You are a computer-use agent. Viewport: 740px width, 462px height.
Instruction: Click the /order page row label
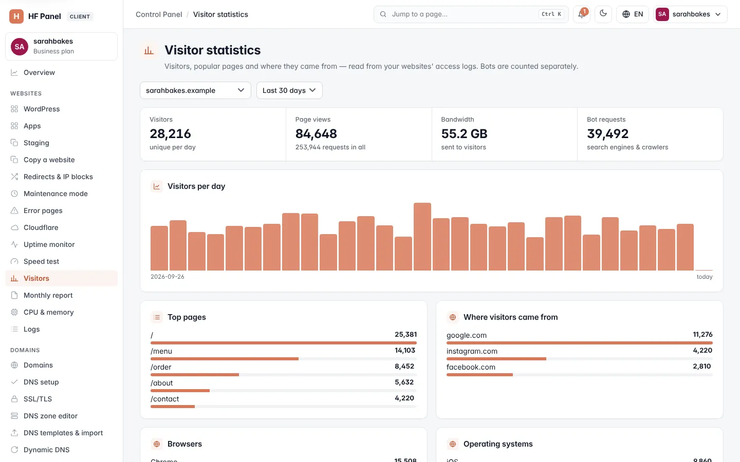161,367
